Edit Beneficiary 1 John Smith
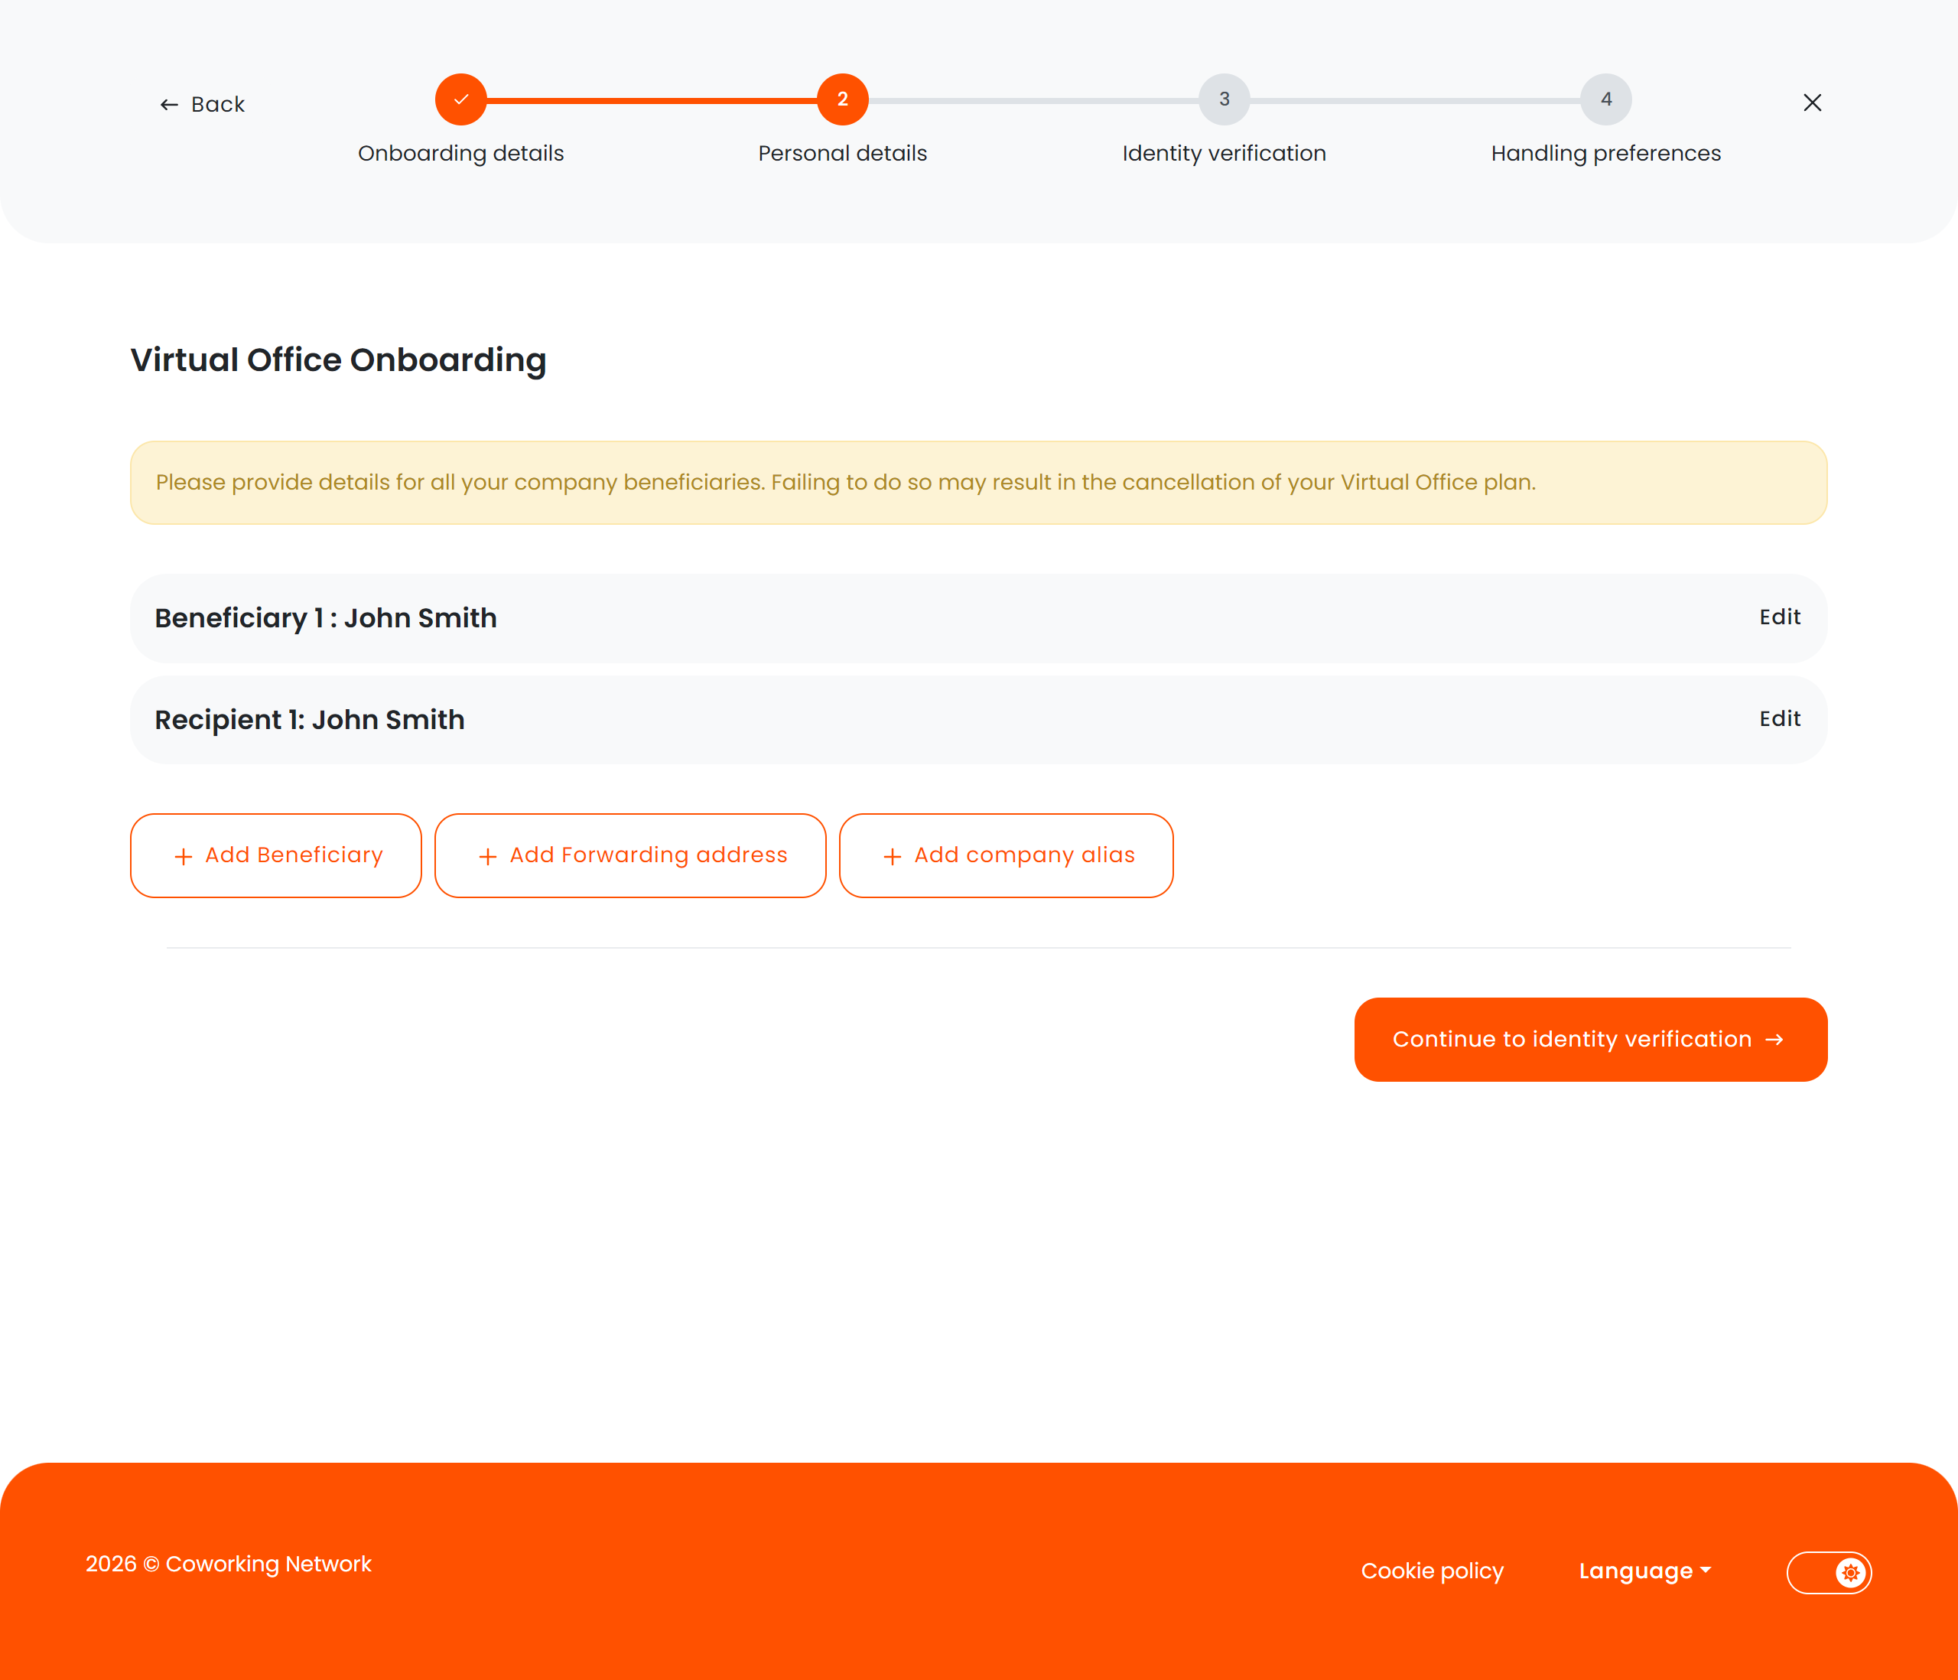Screen dimensions: 1958x1680 pos(1779,617)
